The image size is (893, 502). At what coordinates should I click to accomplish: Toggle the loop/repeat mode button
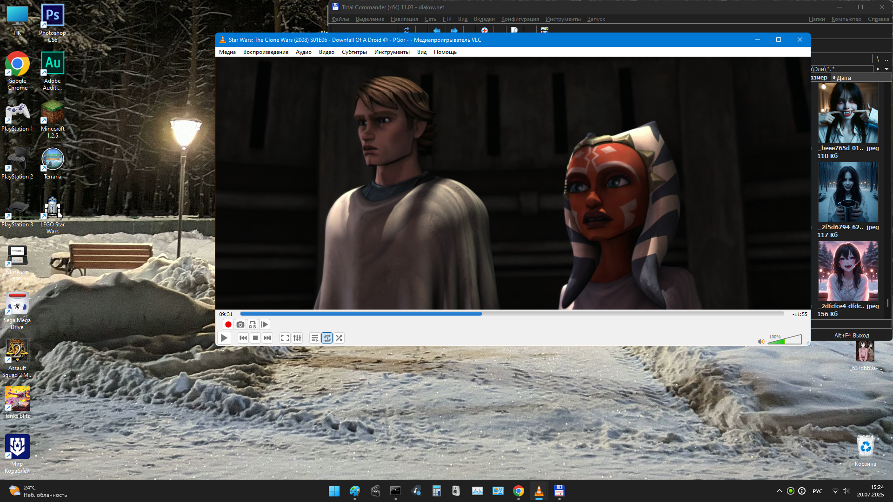click(327, 338)
